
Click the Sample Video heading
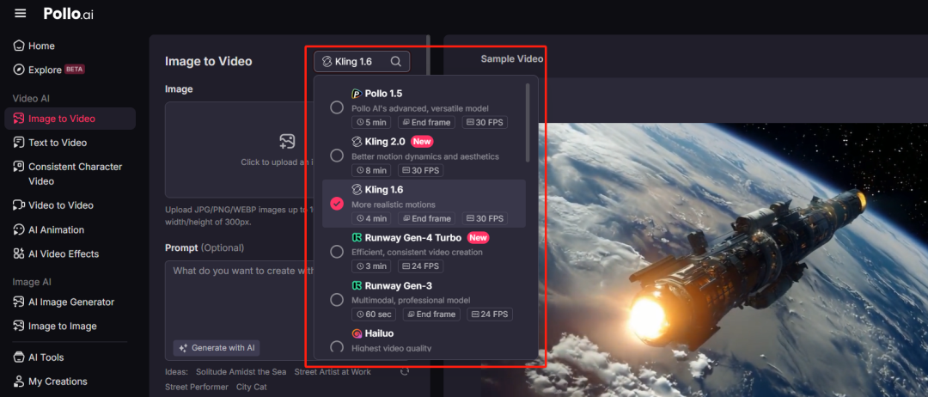[x=511, y=58]
